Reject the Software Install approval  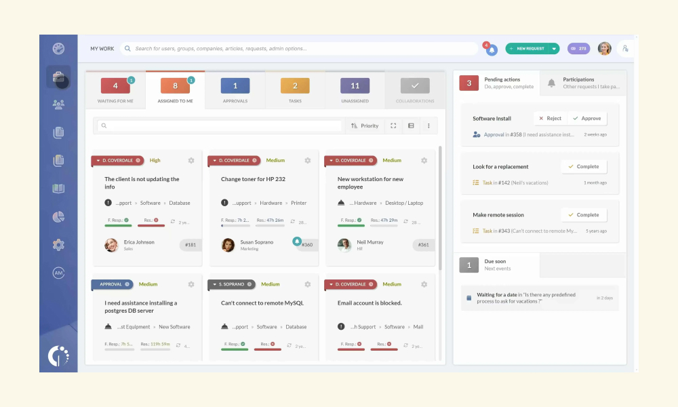550,119
